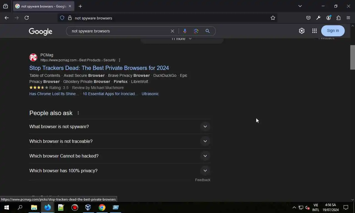Expand 'Which browser has 100% privacy?'
Image resolution: width=355 pixels, height=213 pixels.
coord(120,171)
